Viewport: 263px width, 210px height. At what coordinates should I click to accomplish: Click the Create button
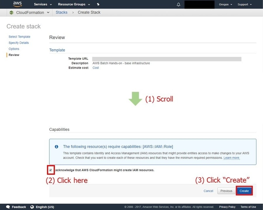pos(244,191)
